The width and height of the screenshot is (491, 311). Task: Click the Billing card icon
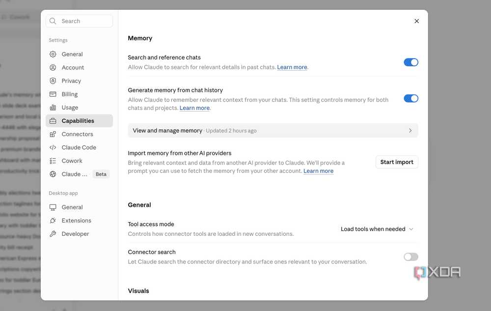click(x=53, y=94)
